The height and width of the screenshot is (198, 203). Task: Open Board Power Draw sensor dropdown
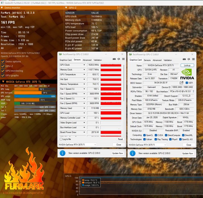(x=84, y=132)
